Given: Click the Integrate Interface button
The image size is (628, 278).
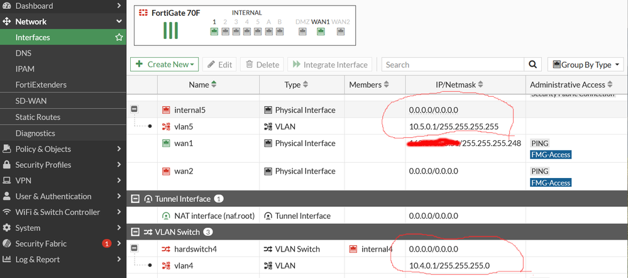Looking at the screenshot, I should [330, 65].
